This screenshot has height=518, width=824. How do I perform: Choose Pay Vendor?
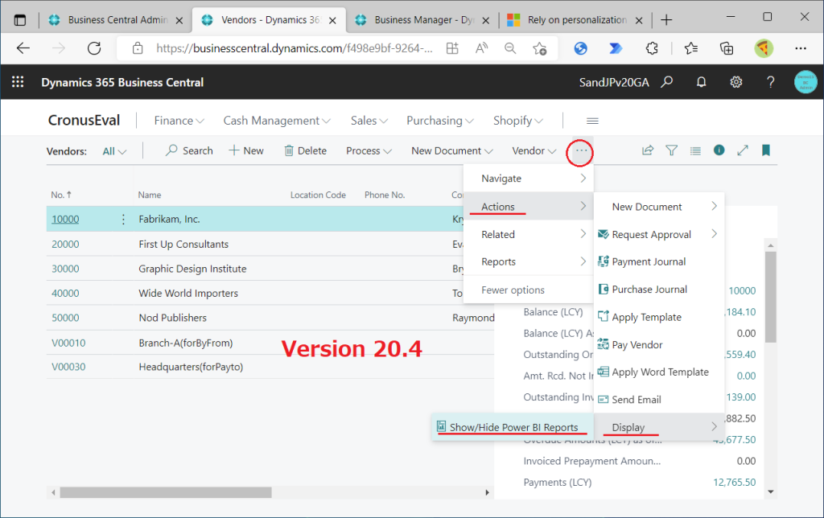click(659, 344)
